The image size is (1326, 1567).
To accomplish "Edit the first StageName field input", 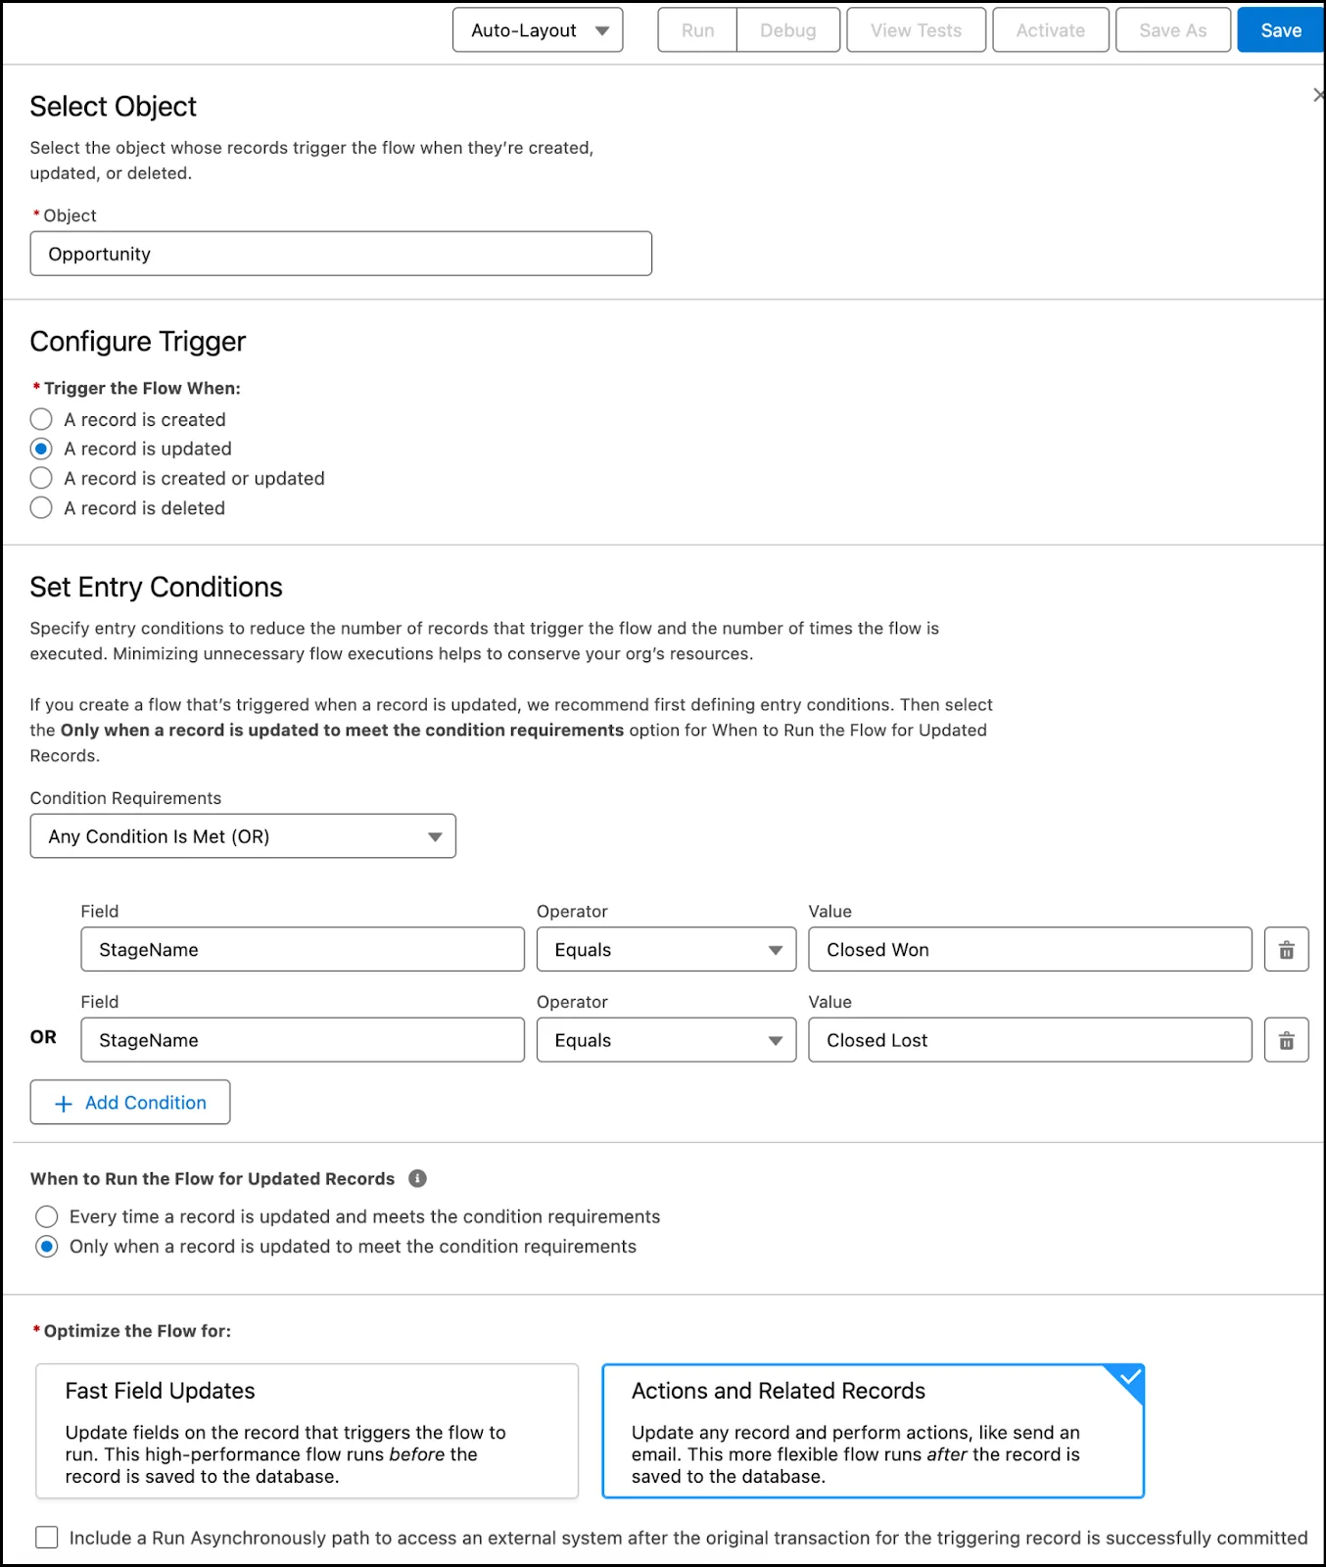I will point(303,949).
